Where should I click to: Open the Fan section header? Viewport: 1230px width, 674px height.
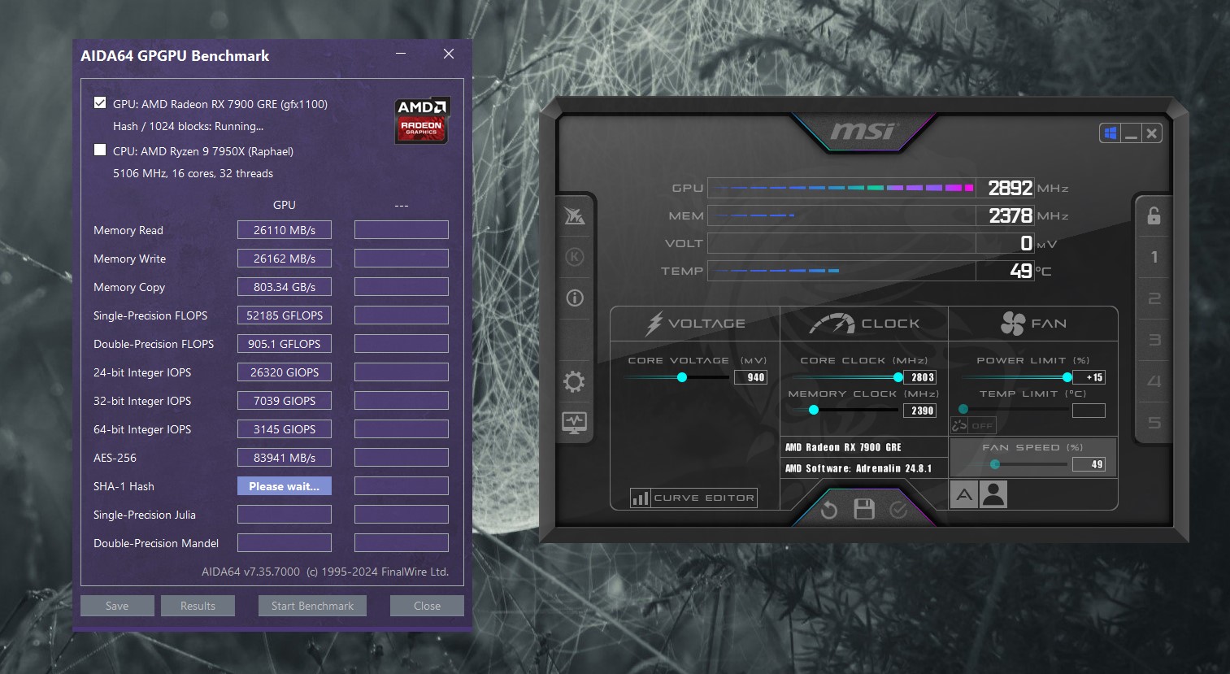(x=1033, y=324)
